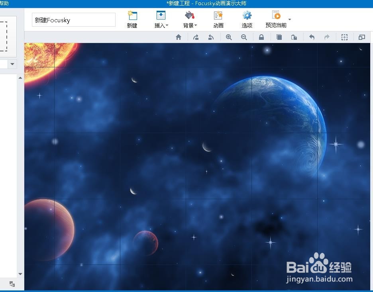The width and height of the screenshot is (373, 292).
Task: Rotate canvas counterclockwise with the arrow icon
Action: click(x=211, y=37)
